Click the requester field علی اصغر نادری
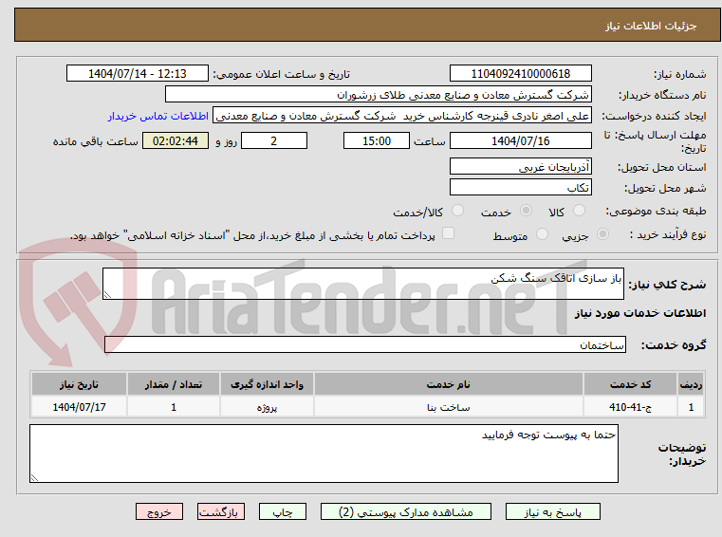 coord(402,116)
